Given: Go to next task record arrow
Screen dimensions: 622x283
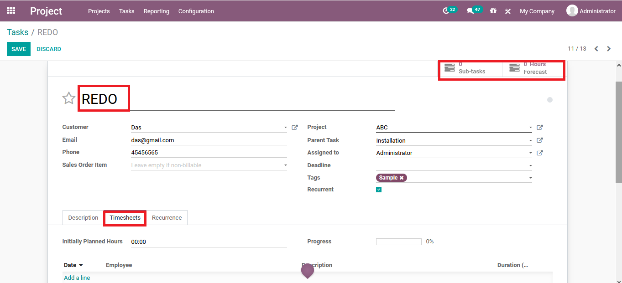Looking at the screenshot, I should tap(609, 49).
